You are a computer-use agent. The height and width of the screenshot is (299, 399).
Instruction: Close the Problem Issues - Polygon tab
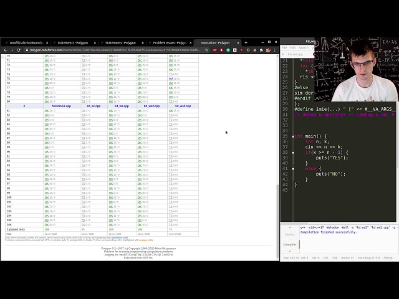pyautogui.click(x=190, y=43)
